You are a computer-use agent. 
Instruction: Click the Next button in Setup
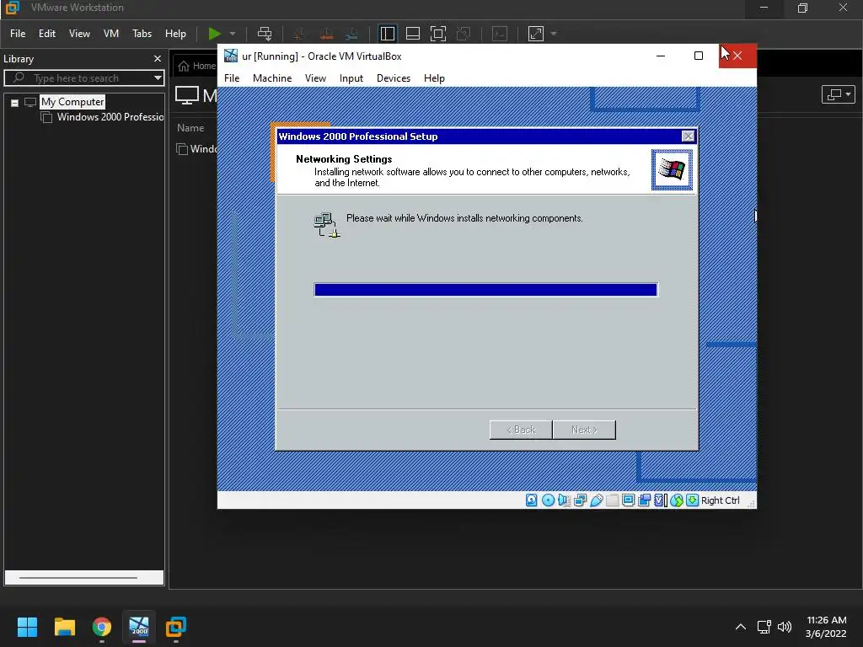[584, 430]
